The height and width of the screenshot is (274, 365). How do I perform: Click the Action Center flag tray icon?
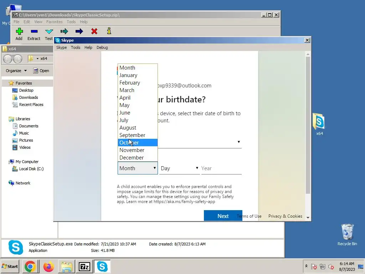coord(314,267)
